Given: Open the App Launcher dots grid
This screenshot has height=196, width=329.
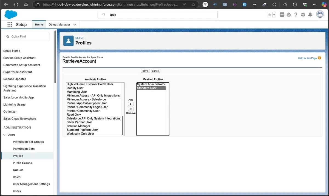Looking at the screenshot, I should point(10,24).
